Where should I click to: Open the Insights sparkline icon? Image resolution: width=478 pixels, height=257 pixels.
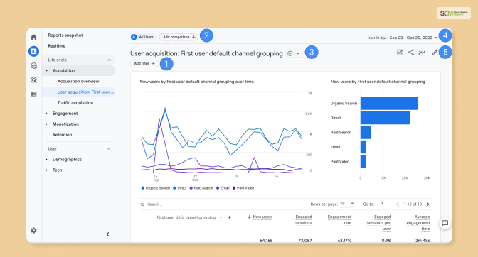[422, 53]
